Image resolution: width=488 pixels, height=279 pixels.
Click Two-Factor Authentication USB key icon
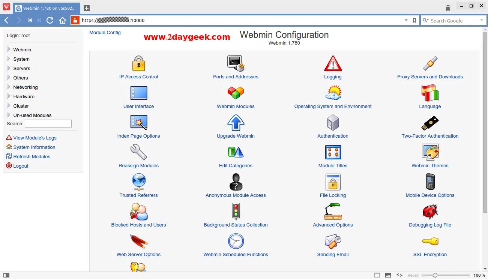click(x=430, y=123)
